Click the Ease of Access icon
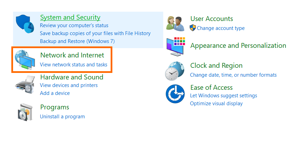The image size is (290, 141). pos(175,94)
